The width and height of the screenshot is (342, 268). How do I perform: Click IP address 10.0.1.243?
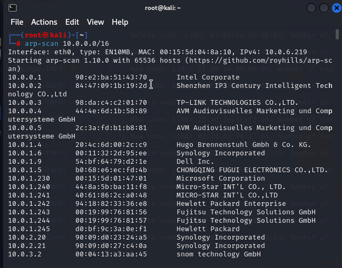point(29,212)
